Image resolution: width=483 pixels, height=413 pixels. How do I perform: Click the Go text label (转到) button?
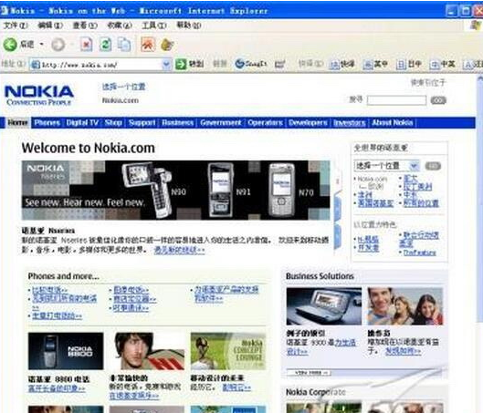[196, 64]
